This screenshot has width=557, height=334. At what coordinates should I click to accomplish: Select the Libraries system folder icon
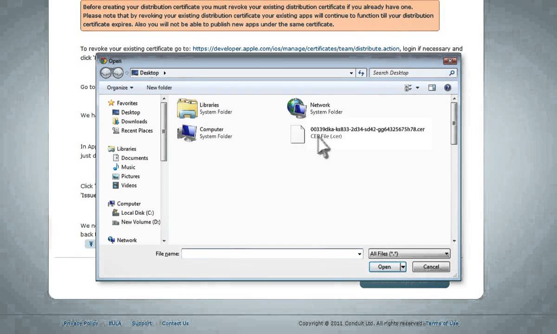pos(187,109)
